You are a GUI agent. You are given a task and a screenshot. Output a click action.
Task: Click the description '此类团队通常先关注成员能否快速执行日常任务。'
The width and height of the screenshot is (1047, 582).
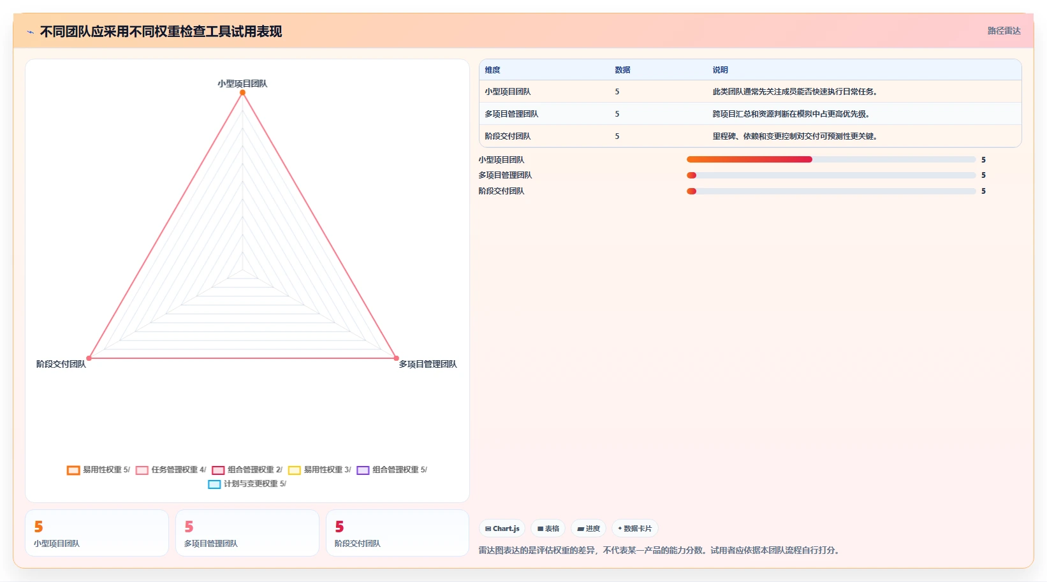coord(796,92)
